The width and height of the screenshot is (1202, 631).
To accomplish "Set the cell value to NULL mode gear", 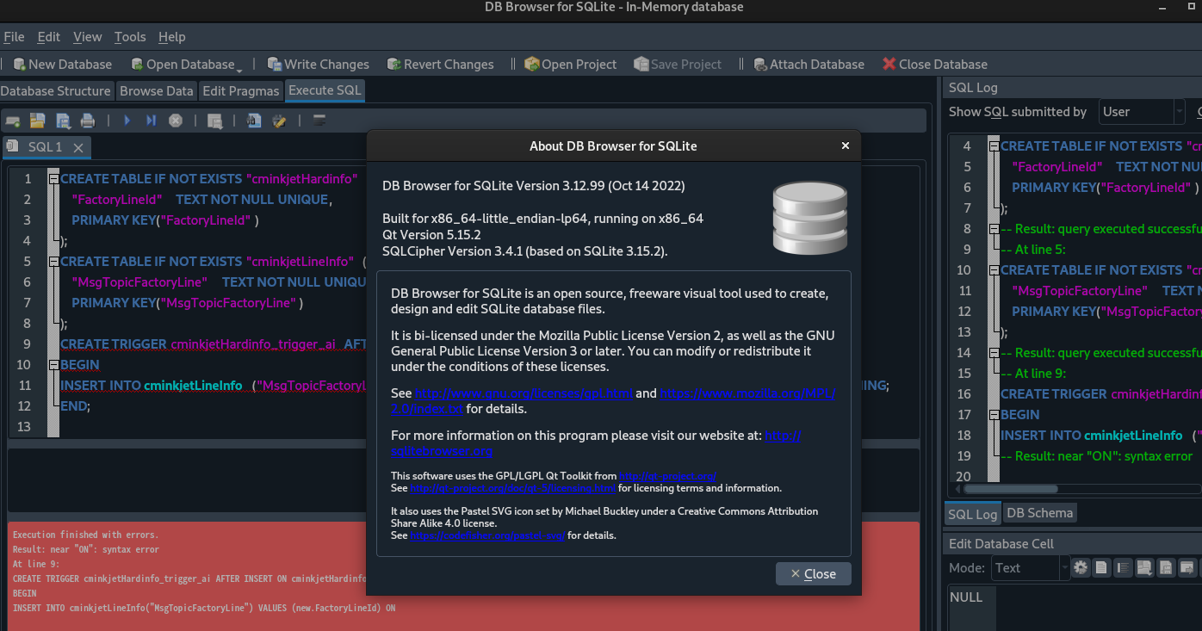I will pos(1081,567).
